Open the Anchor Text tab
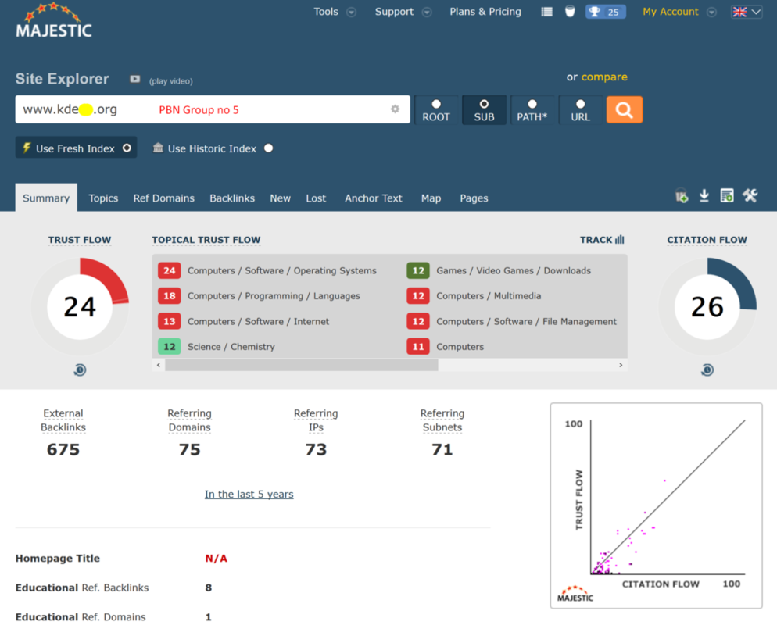The width and height of the screenshot is (777, 625). tap(373, 198)
